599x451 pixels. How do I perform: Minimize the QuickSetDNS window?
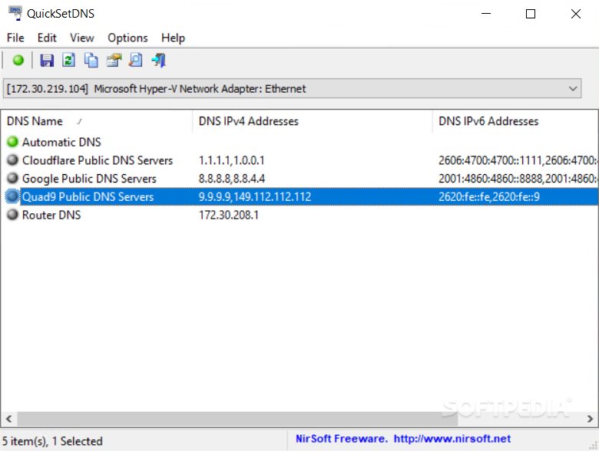click(x=486, y=14)
